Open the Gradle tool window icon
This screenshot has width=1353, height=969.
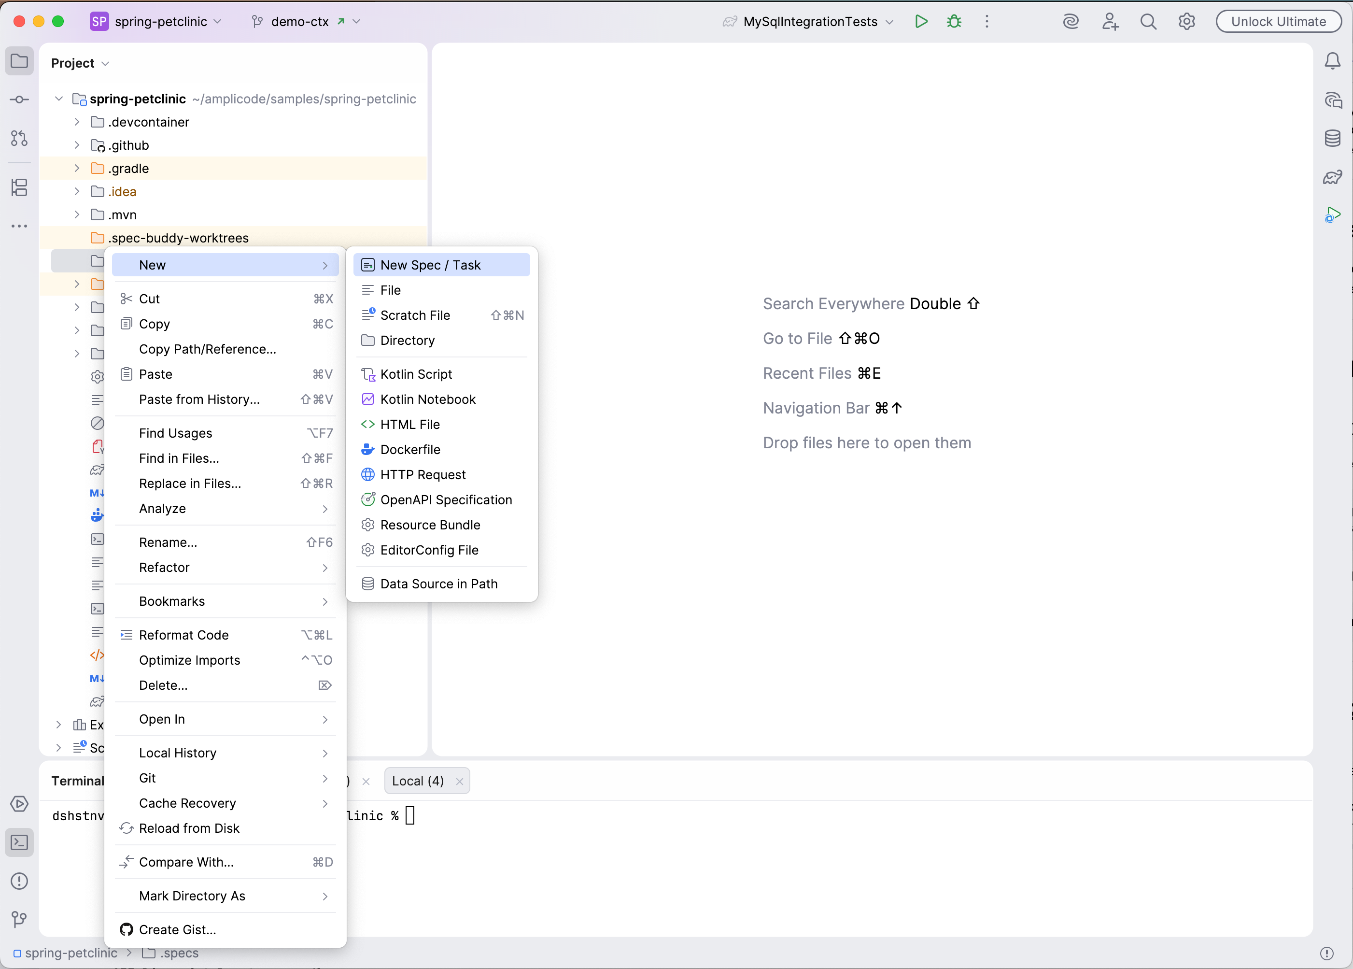pos(1332,177)
